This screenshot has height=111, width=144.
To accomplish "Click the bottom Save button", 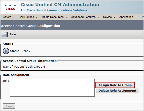I will [9, 106].
